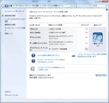Click すべてのコントロール パネル項目 breadcrumb
Viewport: 109px width, 103px height.
coord(27,6)
